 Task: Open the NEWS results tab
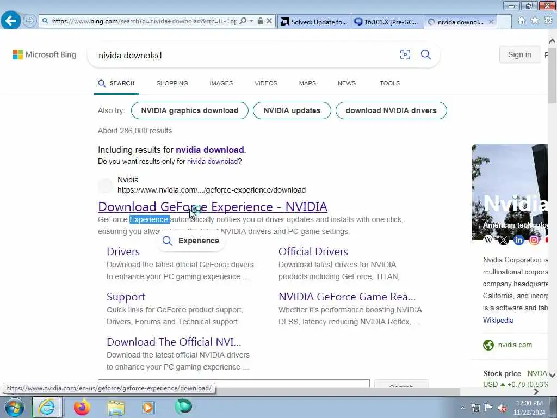click(346, 83)
